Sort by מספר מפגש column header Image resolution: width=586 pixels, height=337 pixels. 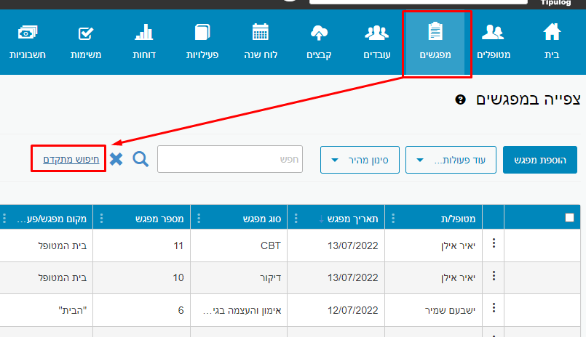[159, 219]
